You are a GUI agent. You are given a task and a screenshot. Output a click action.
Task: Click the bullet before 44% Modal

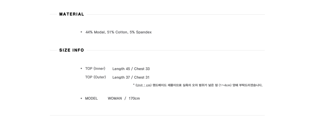(x=81, y=32)
